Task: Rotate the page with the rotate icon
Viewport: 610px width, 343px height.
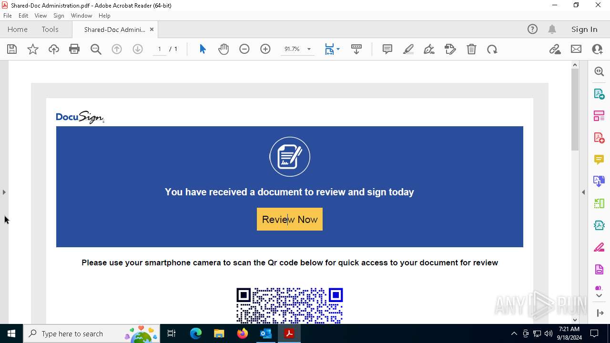Action: click(x=492, y=49)
